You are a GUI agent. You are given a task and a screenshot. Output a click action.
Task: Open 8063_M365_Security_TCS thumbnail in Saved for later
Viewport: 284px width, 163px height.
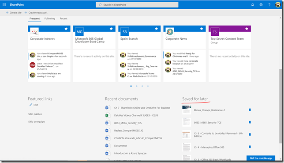(187, 122)
